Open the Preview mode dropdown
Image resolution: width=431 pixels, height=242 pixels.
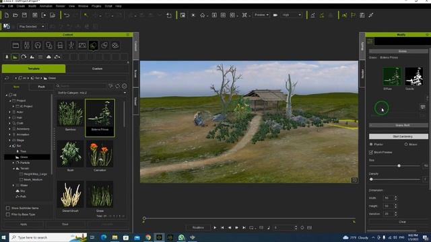261,15
